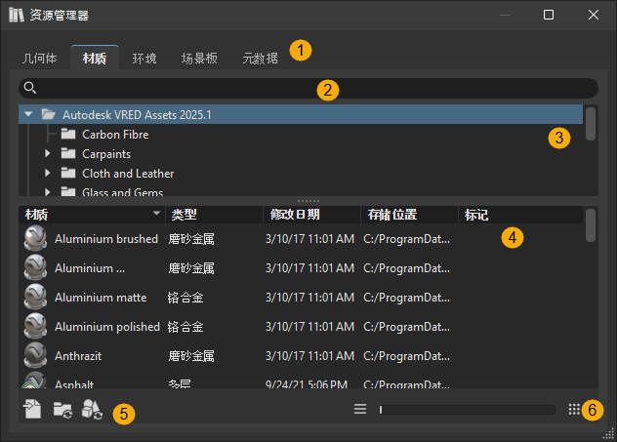Viewport: 617px width, 442px height.
Task: Select the Carbon Fibre folder name
Action: [x=115, y=134]
